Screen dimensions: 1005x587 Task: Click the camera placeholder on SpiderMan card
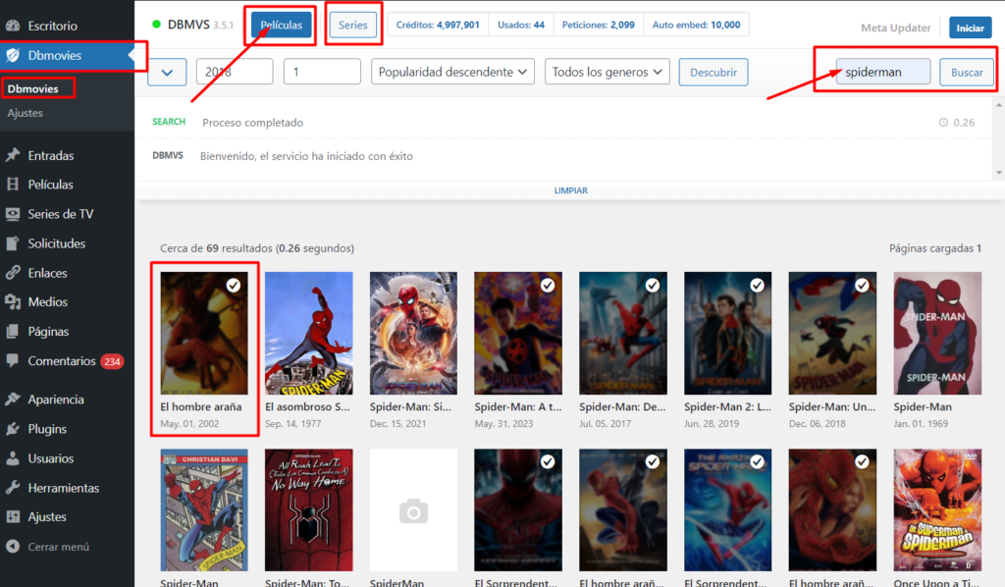(413, 511)
